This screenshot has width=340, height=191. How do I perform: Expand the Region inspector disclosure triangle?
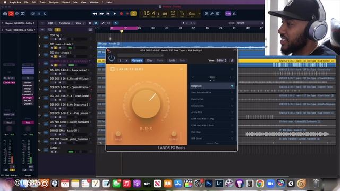pos(3,23)
